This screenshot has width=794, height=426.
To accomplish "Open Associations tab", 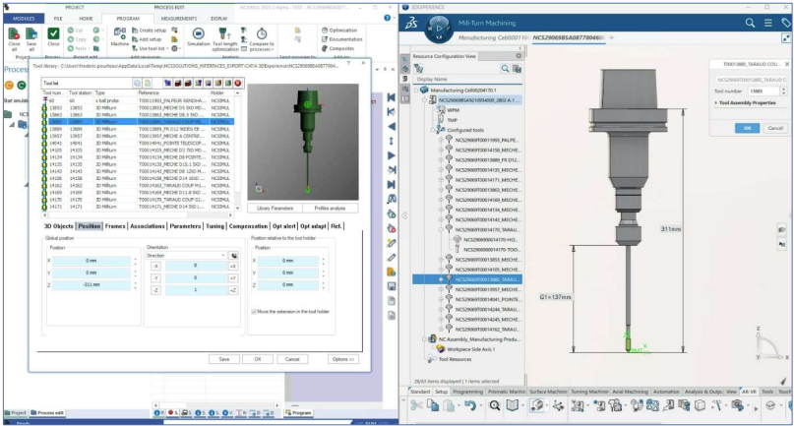I will pyautogui.click(x=148, y=226).
